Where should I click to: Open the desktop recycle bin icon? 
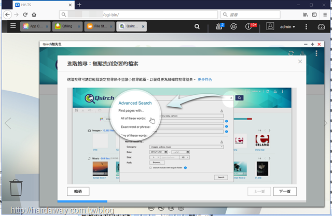click(x=16, y=188)
